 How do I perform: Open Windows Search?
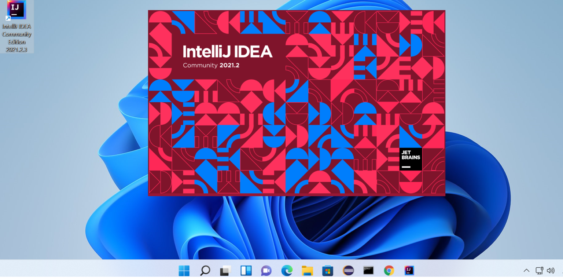[205, 271]
